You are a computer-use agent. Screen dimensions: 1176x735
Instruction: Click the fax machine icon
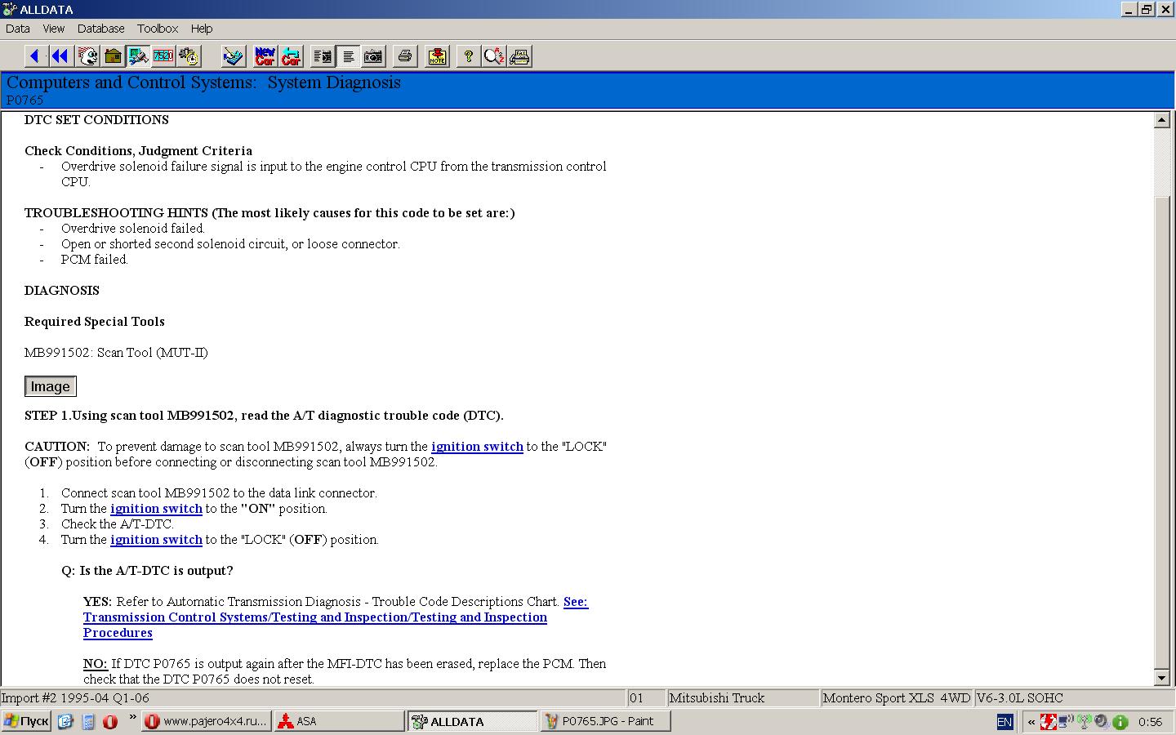519,56
